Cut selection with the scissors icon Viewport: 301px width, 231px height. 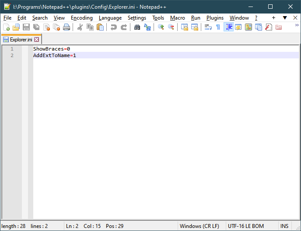pyautogui.click(x=80, y=27)
